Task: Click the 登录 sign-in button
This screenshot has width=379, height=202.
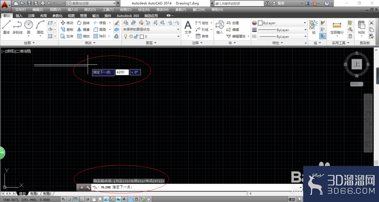Action: pos(279,3)
